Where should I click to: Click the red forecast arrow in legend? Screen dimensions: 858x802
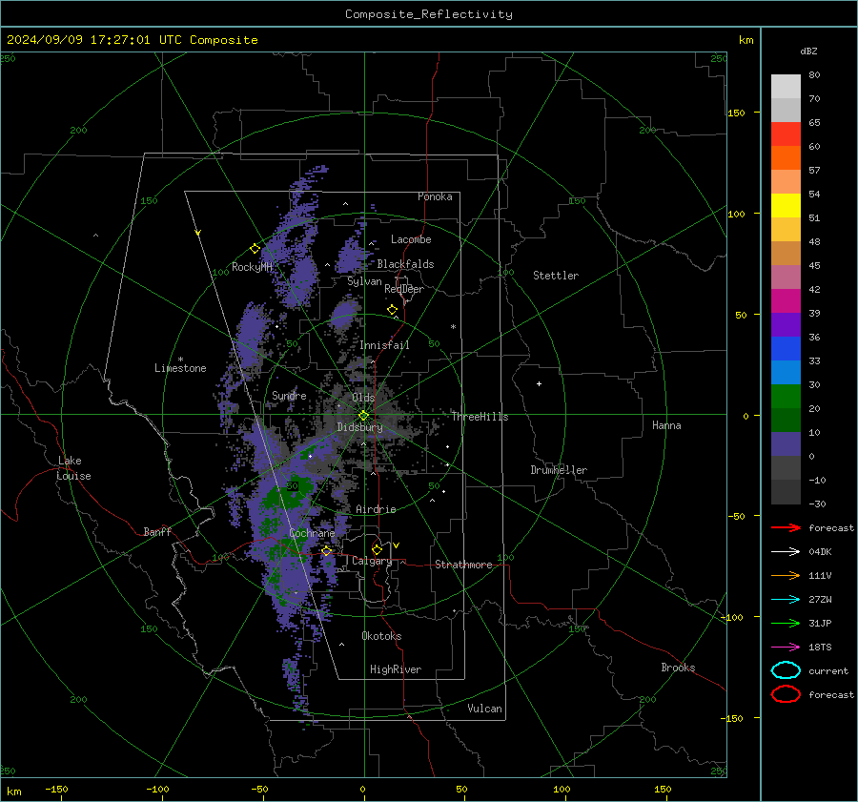[786, 527]
